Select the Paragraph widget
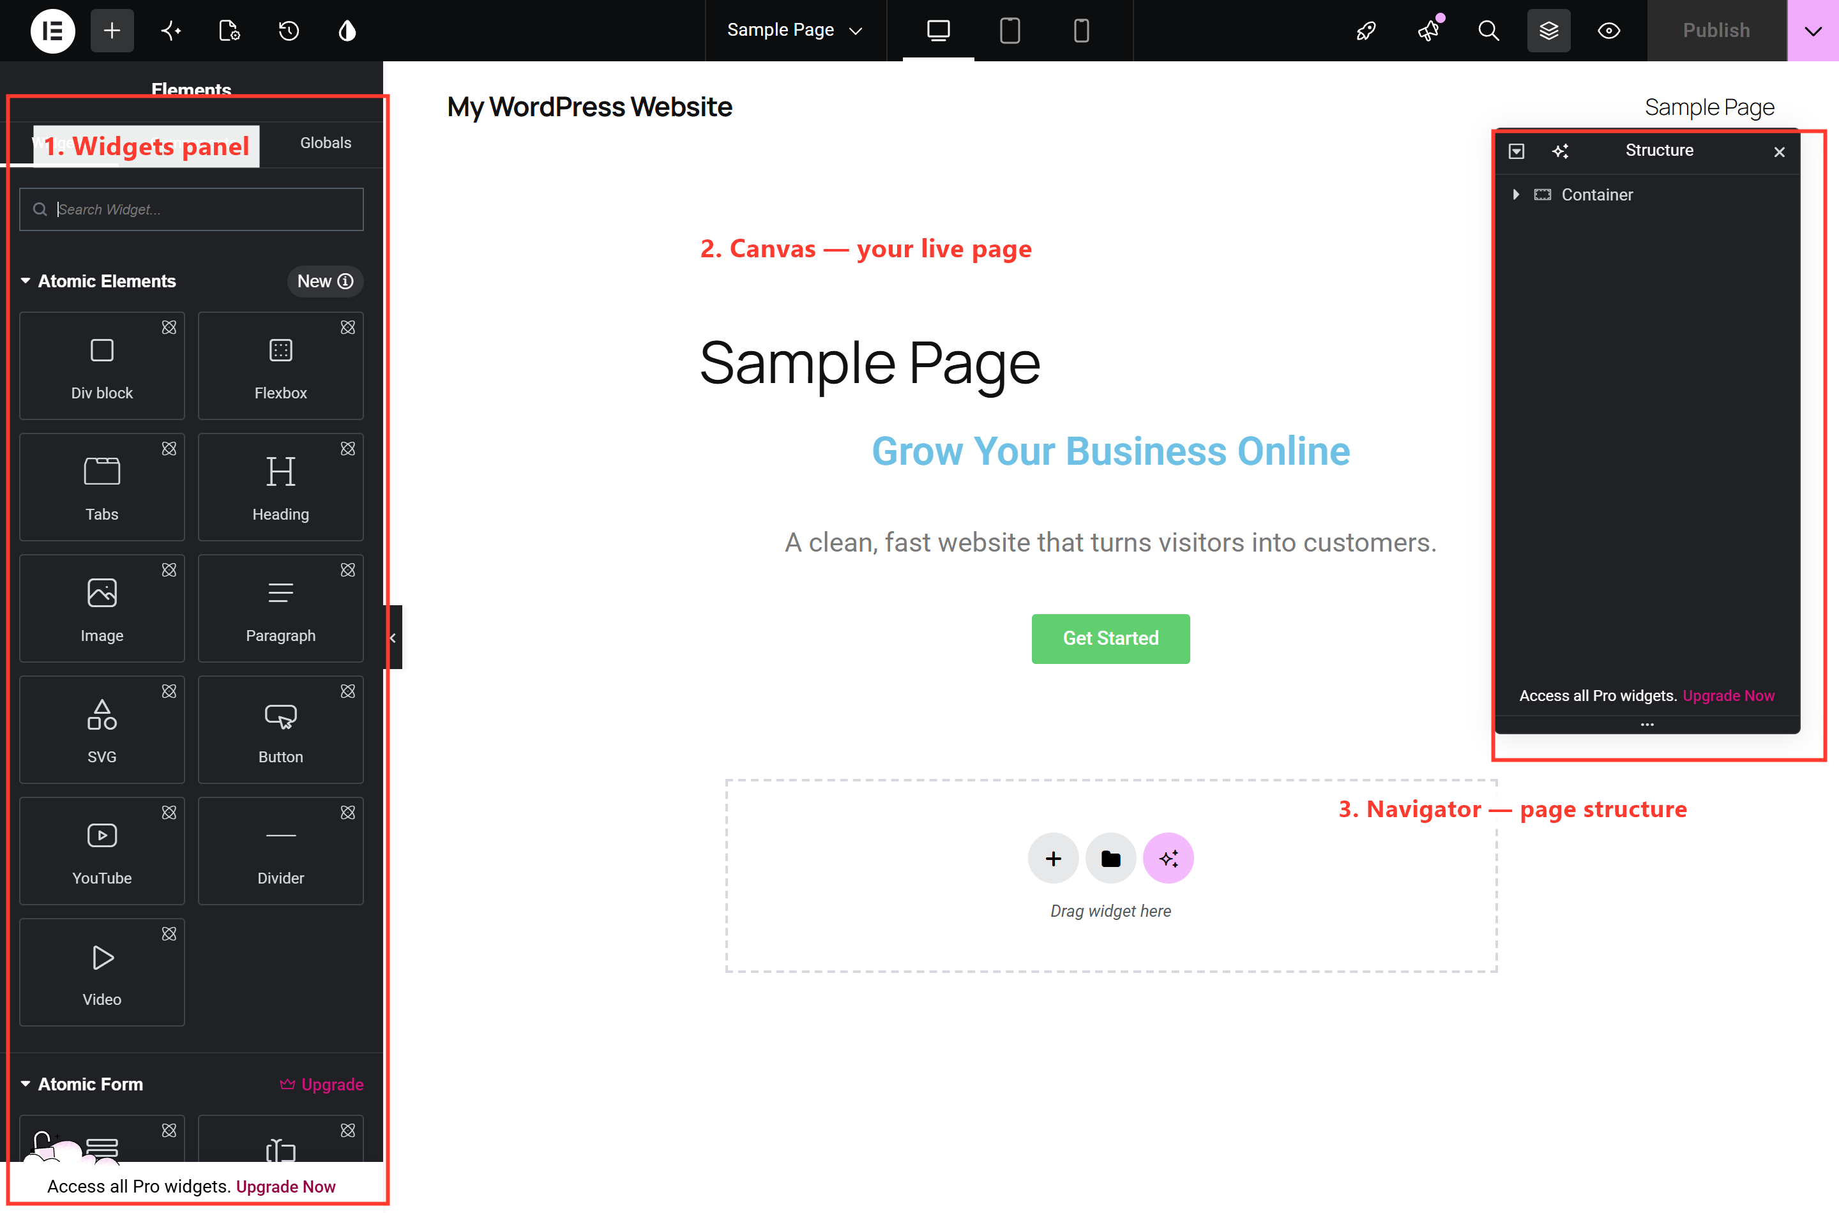 [x=281, y=609]
